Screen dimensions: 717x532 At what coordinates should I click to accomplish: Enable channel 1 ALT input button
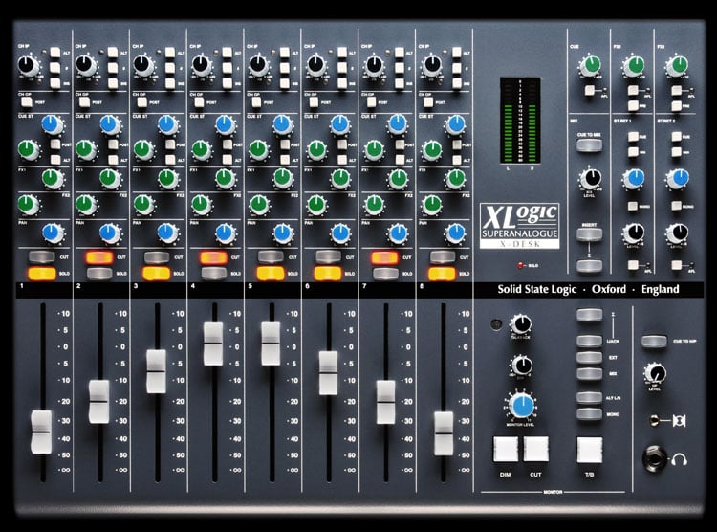pyautogui.click(x=55, y=53)
